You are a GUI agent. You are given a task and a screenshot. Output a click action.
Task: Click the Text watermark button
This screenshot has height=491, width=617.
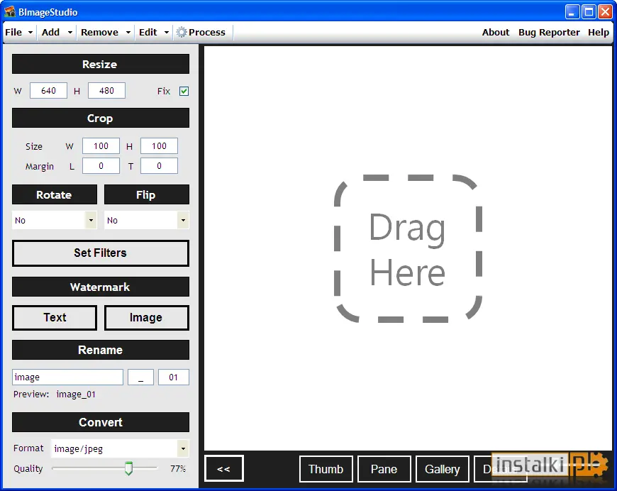tap(55, 317)
